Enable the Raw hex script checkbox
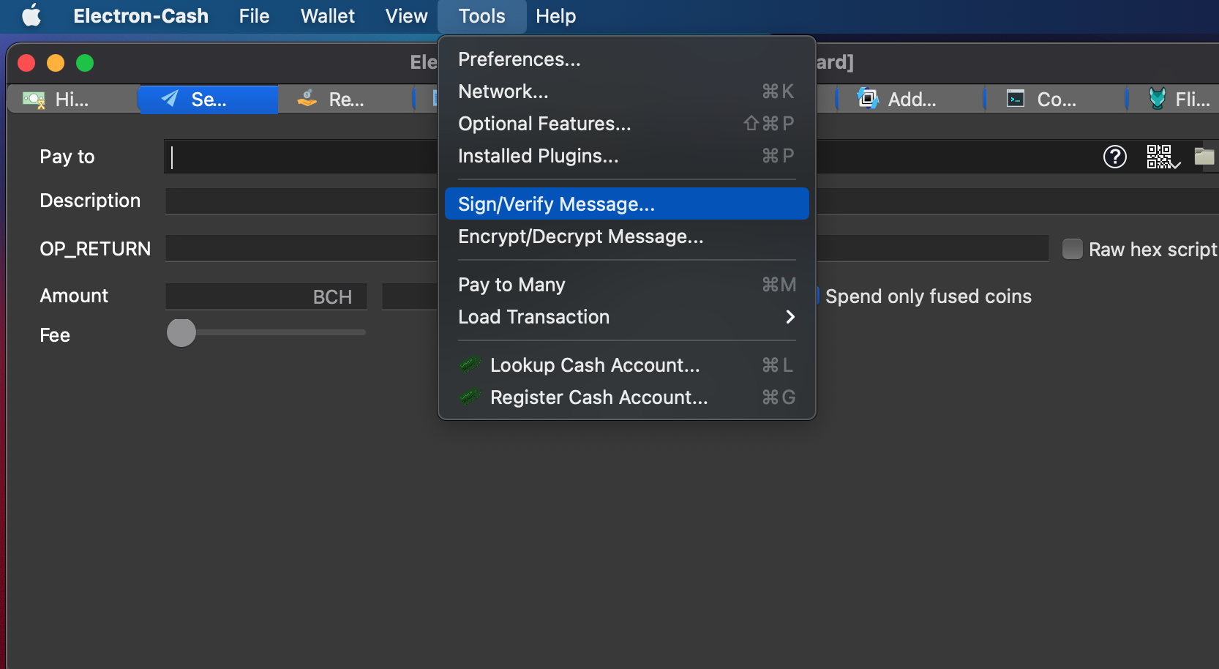The image size is (1219, 669). pyautogui.click(x=1072, y=250)
